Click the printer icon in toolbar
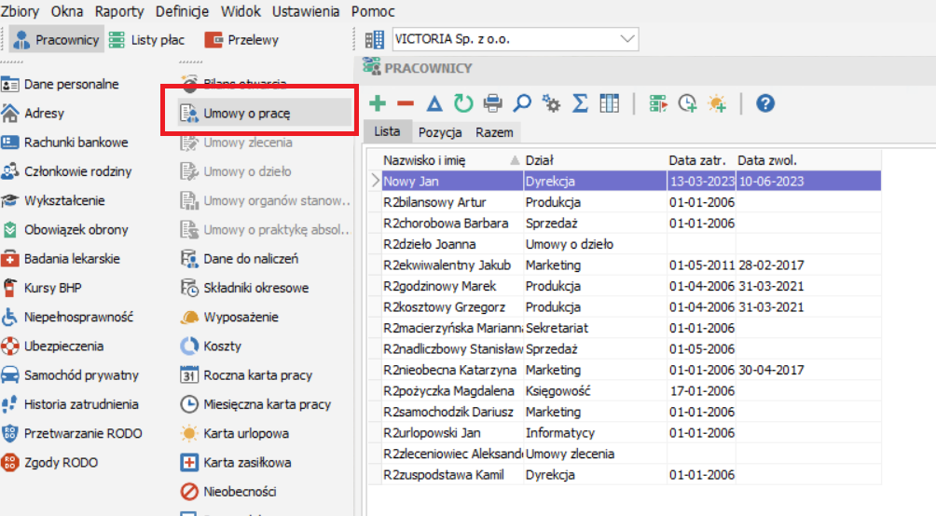 (492, 103)
